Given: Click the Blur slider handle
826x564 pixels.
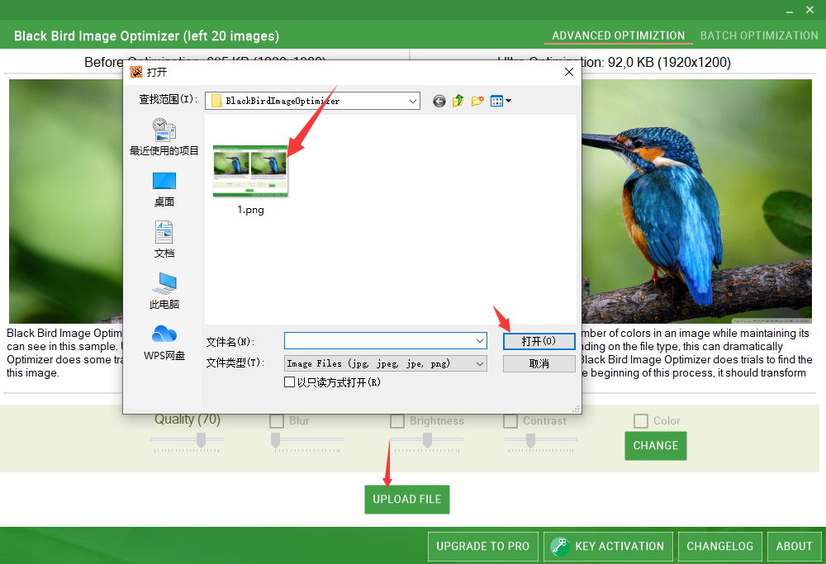Looking at the screenshot, I should point(275,439).
